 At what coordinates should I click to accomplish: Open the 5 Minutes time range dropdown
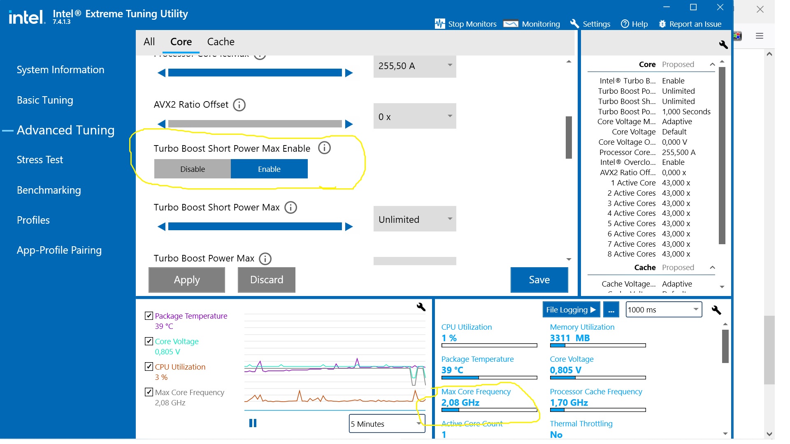click(386, 424)
